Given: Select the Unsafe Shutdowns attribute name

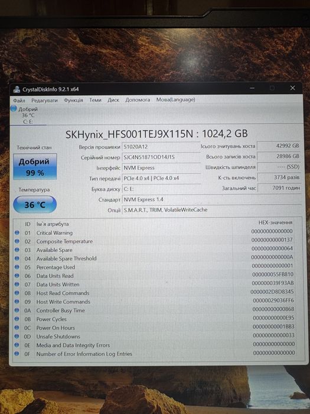Looking at the screenshot, I should pyautogui.click(x=58, y=337).
